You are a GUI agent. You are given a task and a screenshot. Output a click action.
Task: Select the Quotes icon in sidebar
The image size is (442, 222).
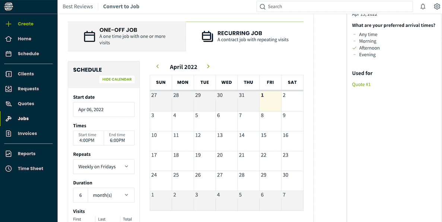(9, 103)
